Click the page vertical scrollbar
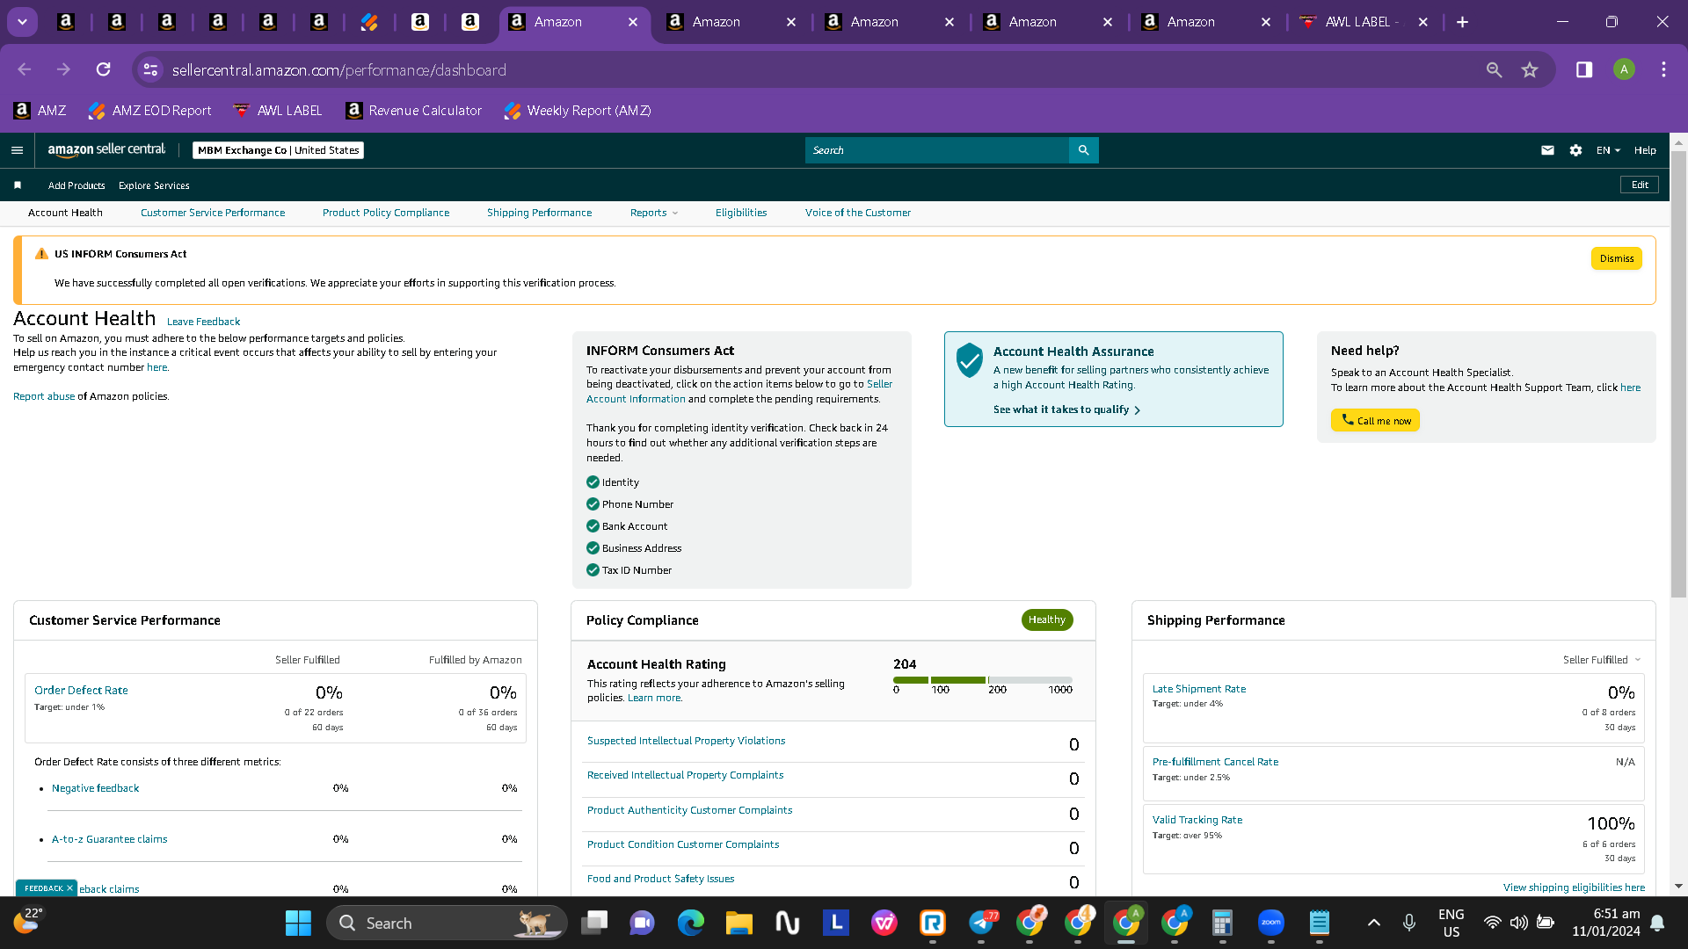Viewport: 1688px width, 949px height. click(x=1678, y=373)
